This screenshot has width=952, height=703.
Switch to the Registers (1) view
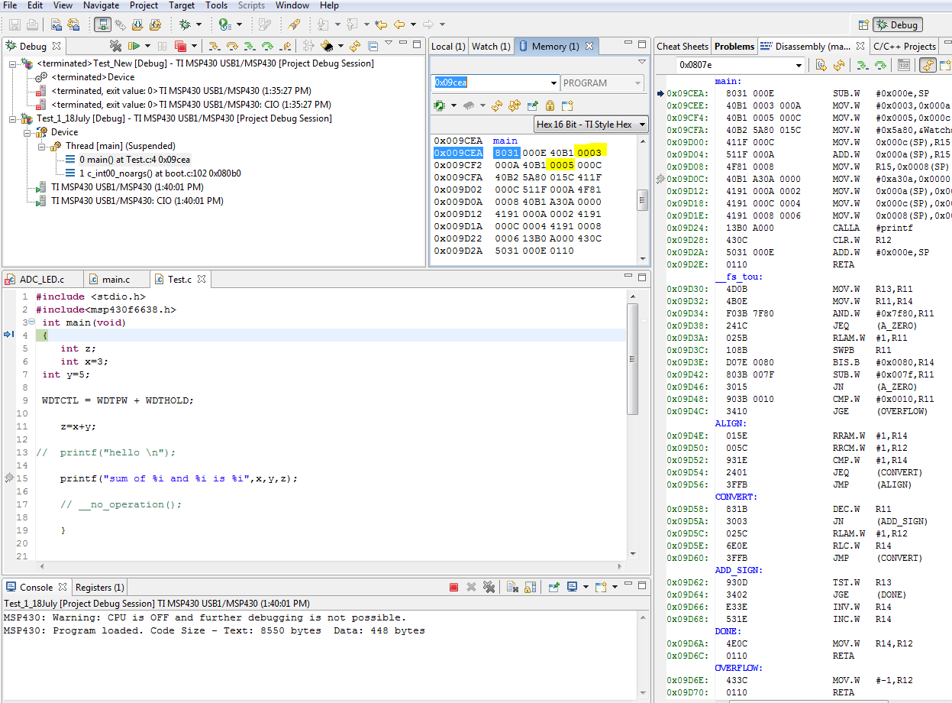(x=99, y=587)
